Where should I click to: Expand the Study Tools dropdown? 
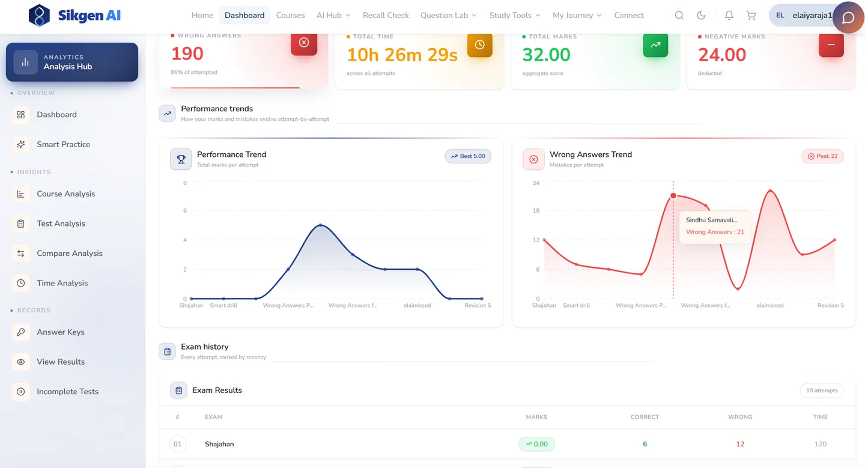click(515, 16)
